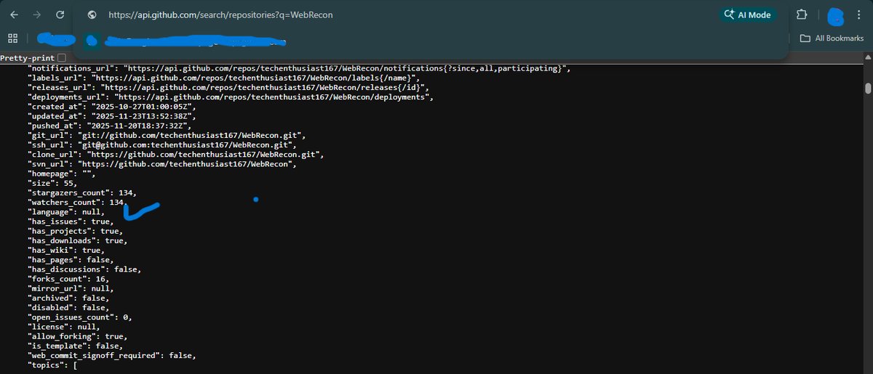This screenshot has width=873, height=374.
Task: Click the vertical scrollbar thumb
Action: click(868, 89)
